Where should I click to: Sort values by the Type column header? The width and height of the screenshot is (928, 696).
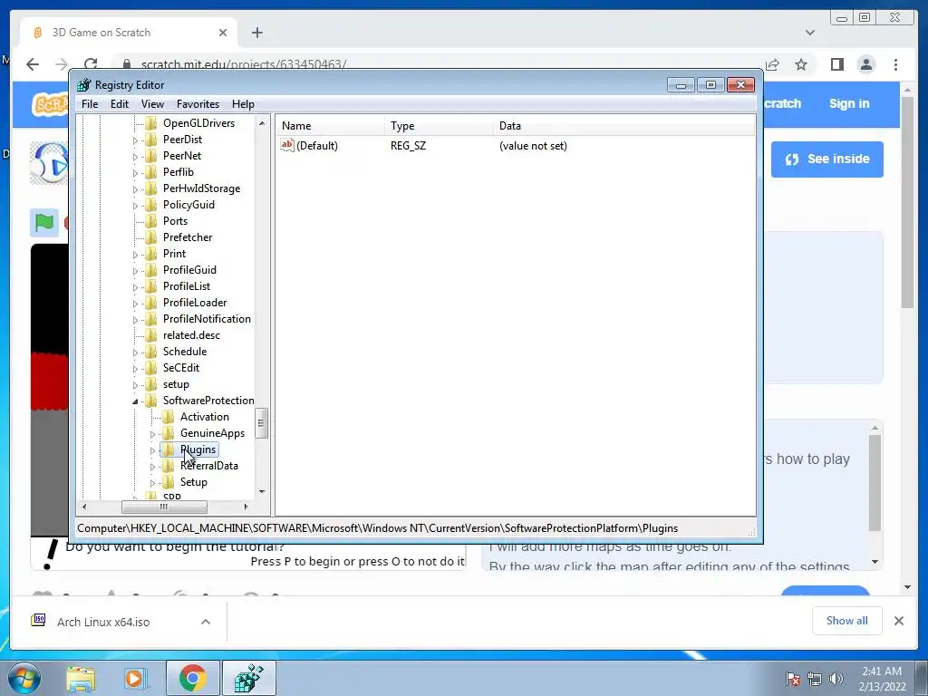[439, 125]
